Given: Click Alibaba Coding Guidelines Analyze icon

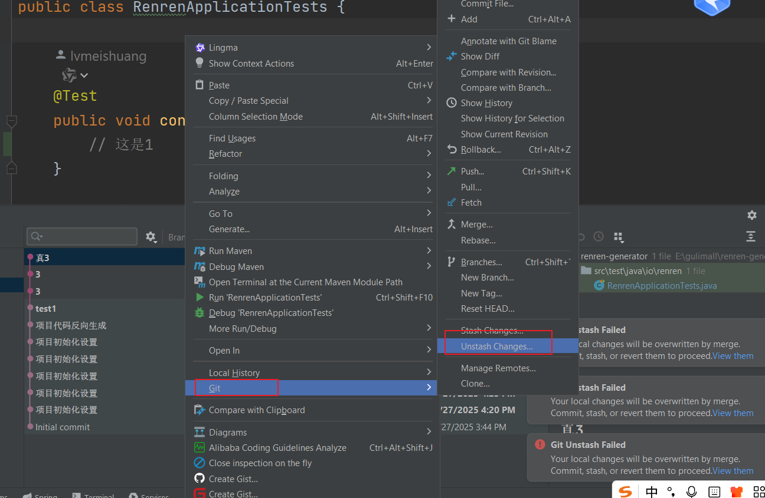Looking at the screenshot, I should tap(200, 448).
